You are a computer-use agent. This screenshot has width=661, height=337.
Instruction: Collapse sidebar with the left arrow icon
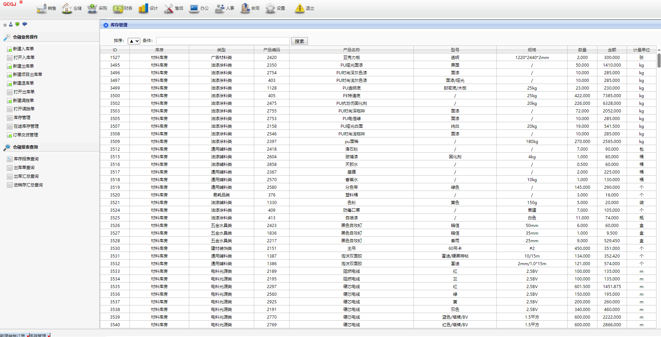5,25
